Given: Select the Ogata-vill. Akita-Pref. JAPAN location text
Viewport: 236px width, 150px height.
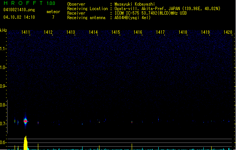Looking at the screenshot, I should tap(167, 9).
